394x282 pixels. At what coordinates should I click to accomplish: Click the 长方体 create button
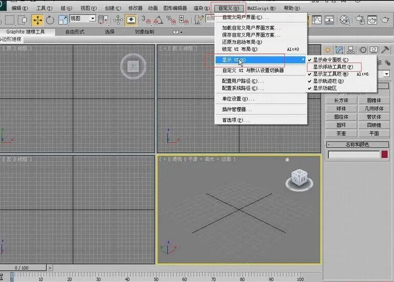point(341,100)
